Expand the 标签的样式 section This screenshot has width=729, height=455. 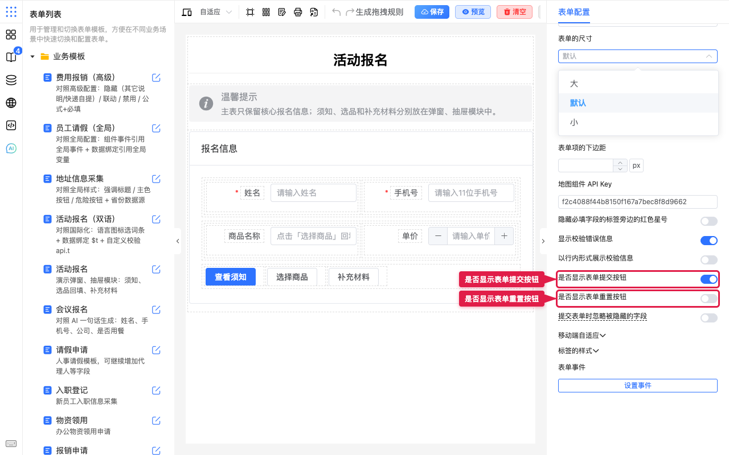(x=579, y=351)
